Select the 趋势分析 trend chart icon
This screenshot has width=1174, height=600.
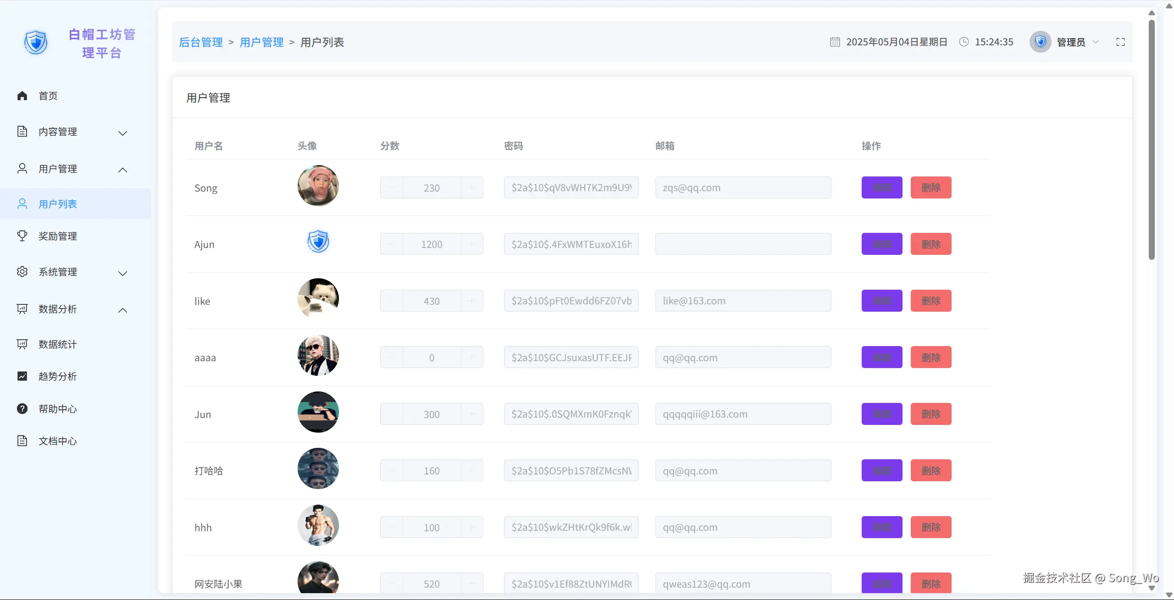pyautogui.click(x=22, y=376)
